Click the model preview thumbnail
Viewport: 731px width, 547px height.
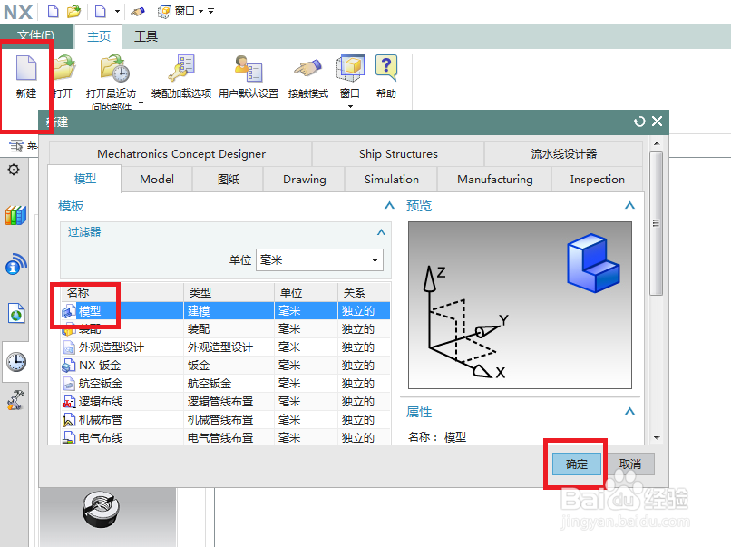[x=520, y=305]
